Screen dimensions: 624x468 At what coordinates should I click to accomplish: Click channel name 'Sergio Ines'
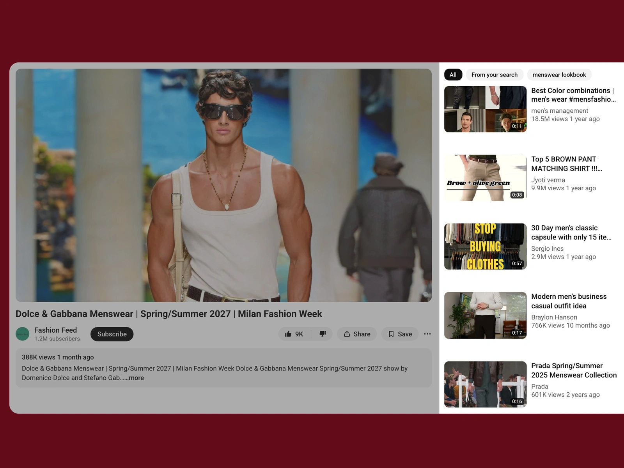coord(547,248)
